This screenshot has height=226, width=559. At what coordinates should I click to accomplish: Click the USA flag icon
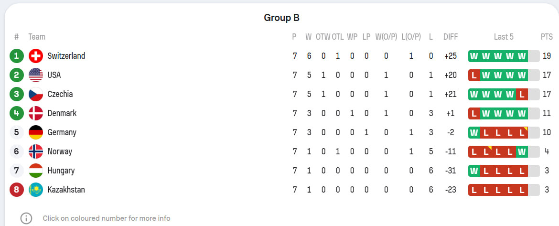tap(36, 75)
